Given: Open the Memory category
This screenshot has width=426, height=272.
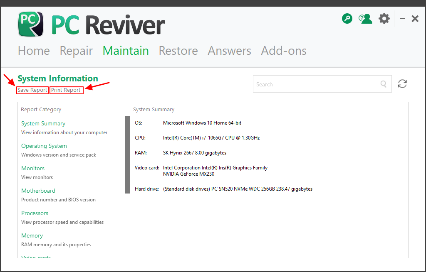Looking at the screenshot, I should (x=32, y=235).
